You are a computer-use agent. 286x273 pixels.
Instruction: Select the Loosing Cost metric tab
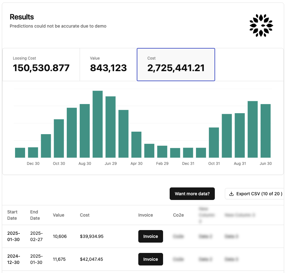coord(41,65)
